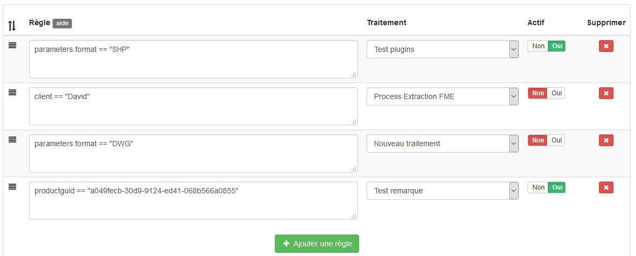Image resolution: width=636 pixels, height=256 pixels.
Task: Click drag handle of the DWG rule
Action: (x=12, y=139)
